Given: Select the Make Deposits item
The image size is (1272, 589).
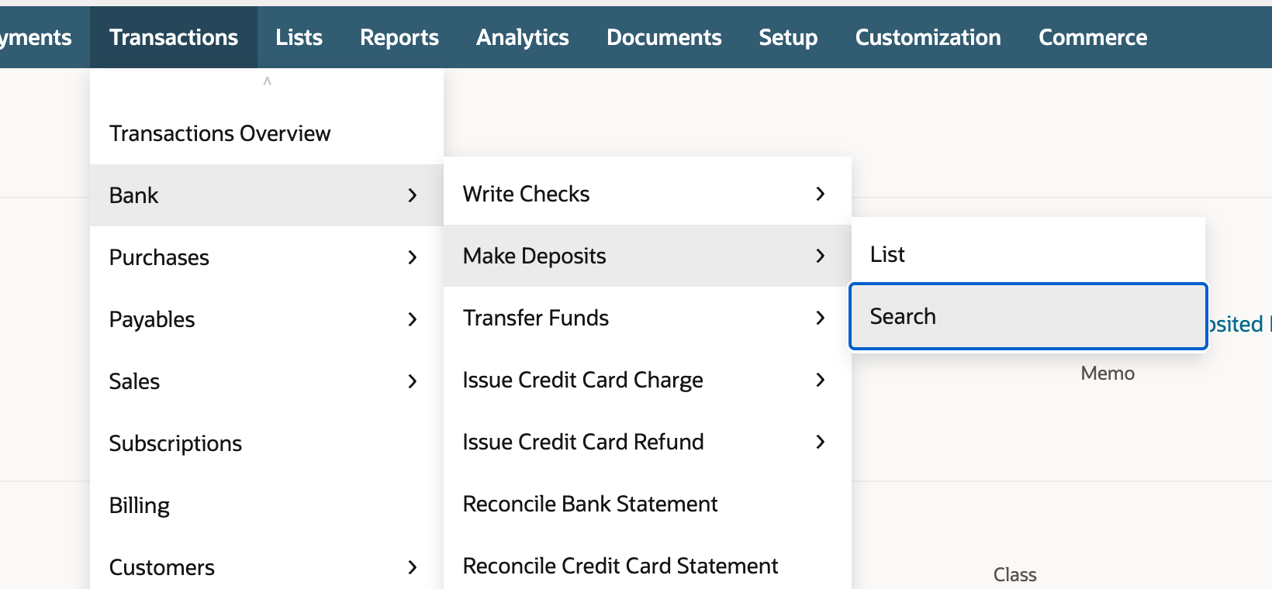Looking at the screenshot, I should pos(648,256).
